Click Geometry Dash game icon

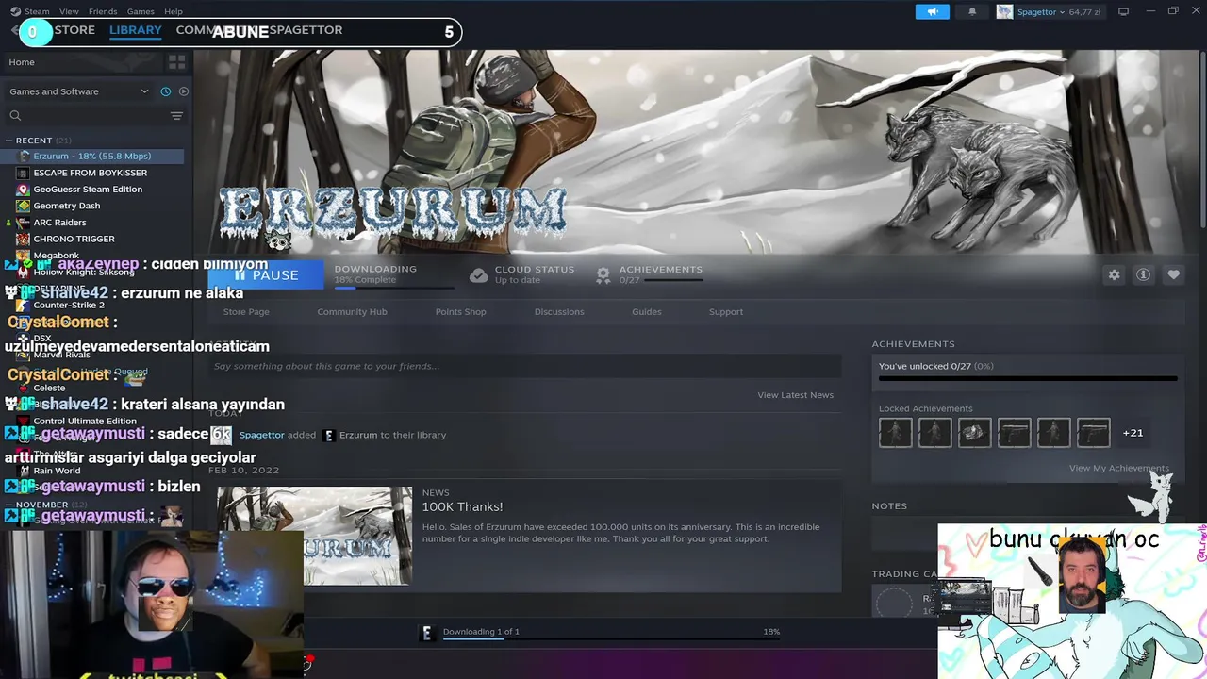tap(23, 206)
